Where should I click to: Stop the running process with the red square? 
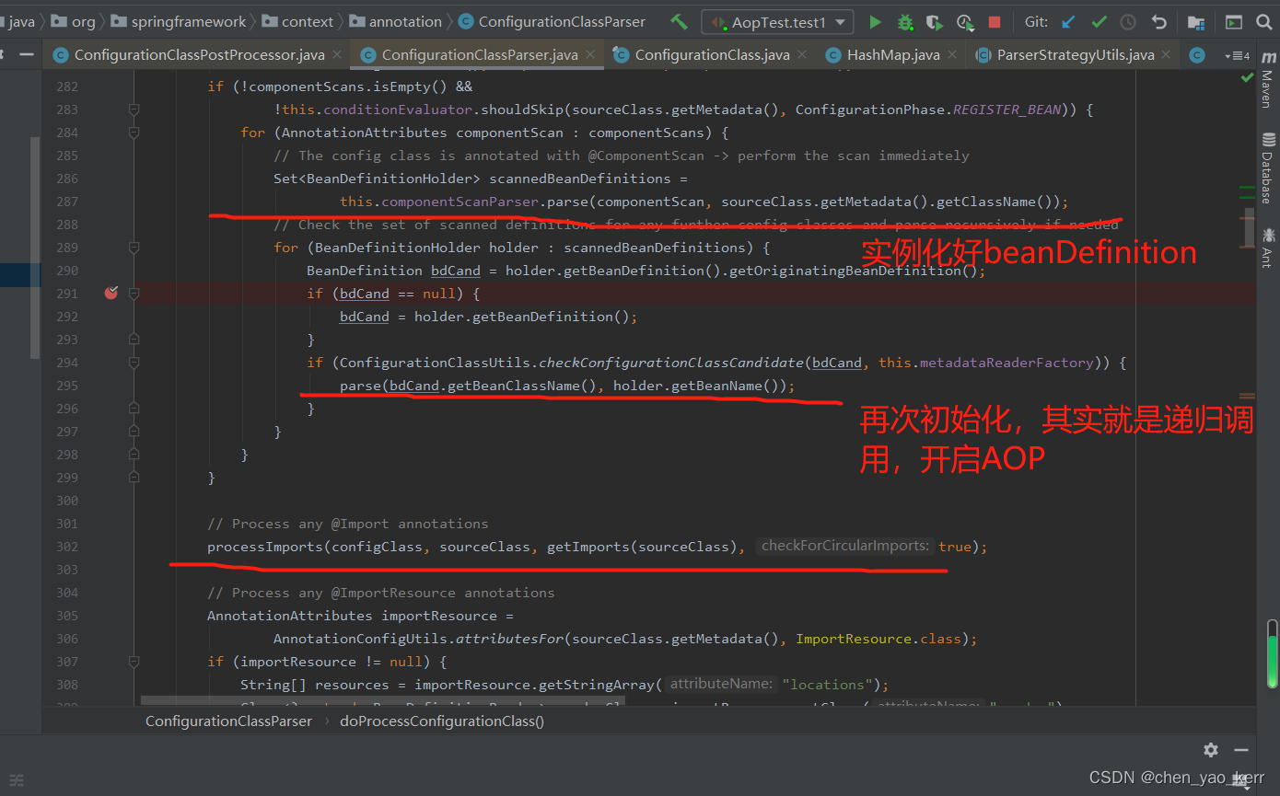[995, 22]
